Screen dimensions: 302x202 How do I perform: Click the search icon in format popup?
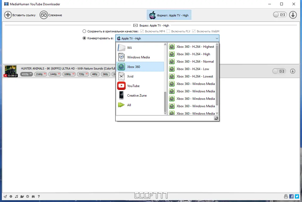(x=216, y=118)
